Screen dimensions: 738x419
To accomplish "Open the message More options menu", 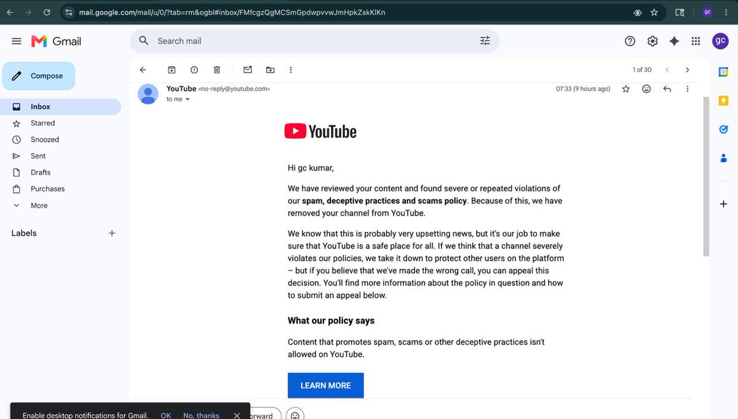I will tap(688, 89).
